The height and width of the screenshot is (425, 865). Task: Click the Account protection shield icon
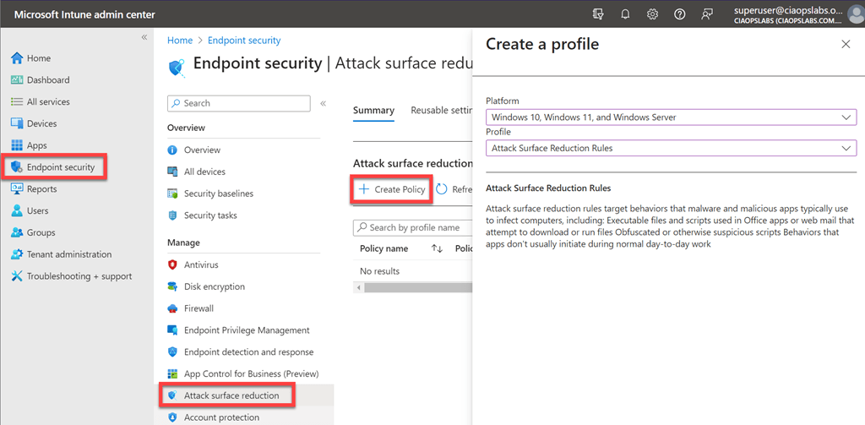pyautogui.click(x=172, y=417)
